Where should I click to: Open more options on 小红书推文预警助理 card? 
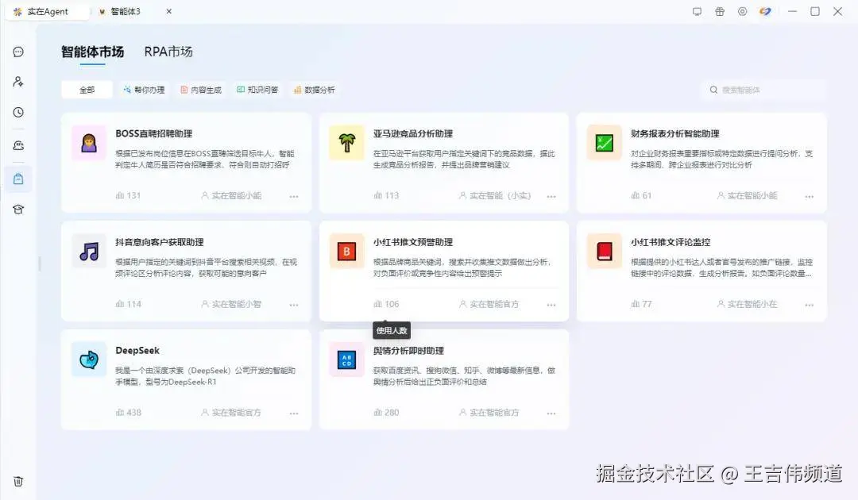pyautogui.click(x=551, y=305)
